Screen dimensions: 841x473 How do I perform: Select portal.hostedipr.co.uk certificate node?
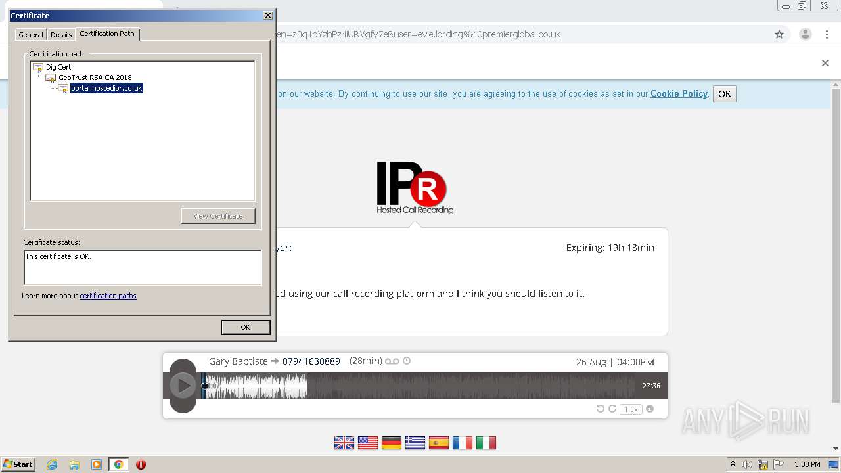(x=106, y=88)
